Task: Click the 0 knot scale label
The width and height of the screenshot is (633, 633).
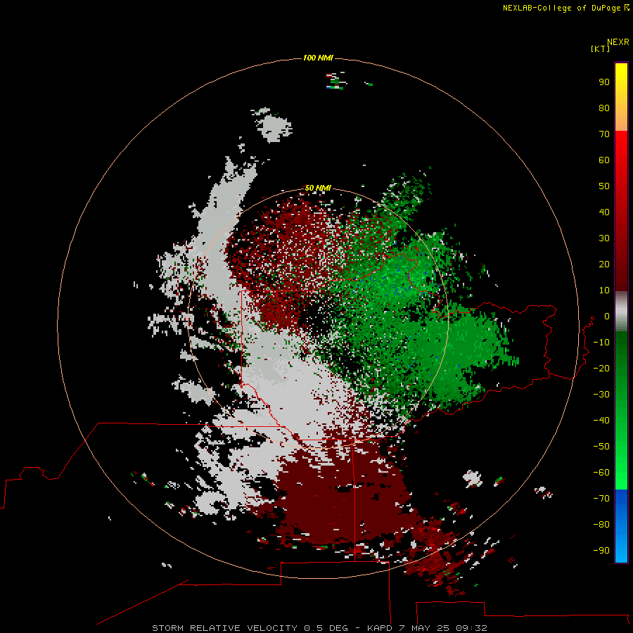Action: [x=607, y=316]
